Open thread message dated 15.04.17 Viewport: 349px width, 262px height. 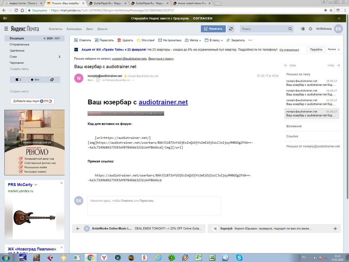point(312,92)
